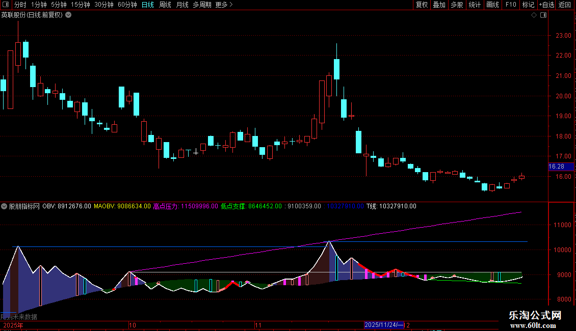Viewport: 576px width, 331px height.
Task: Open the stock name dropdown arrow
Action: (x=68, y=15)
